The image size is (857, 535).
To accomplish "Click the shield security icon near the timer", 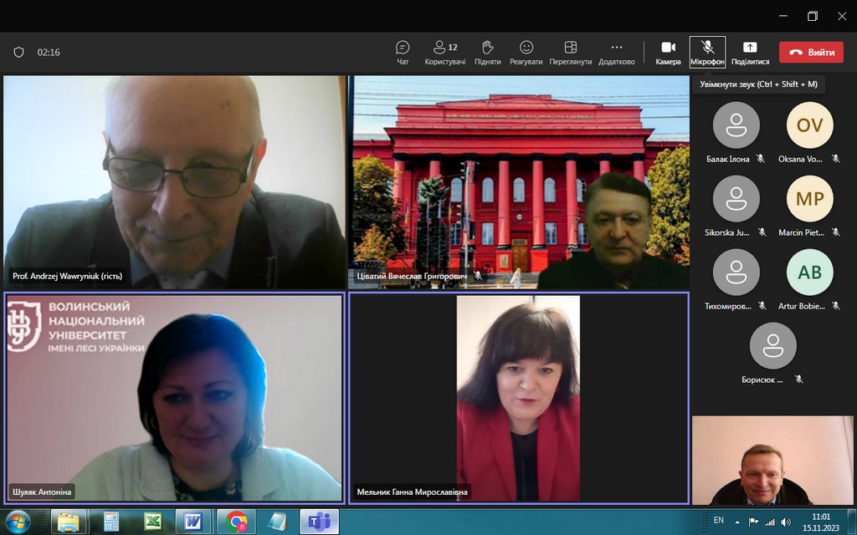I will (x=18, y=52).
